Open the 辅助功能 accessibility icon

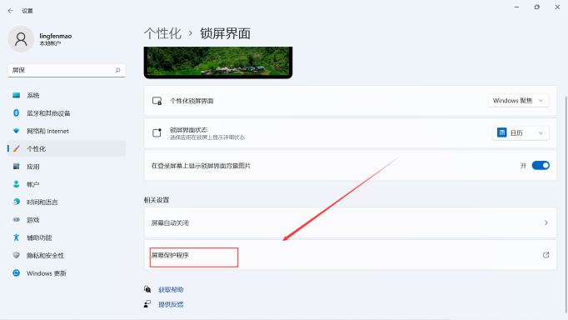pyautogui.click(x=17, y=237)
